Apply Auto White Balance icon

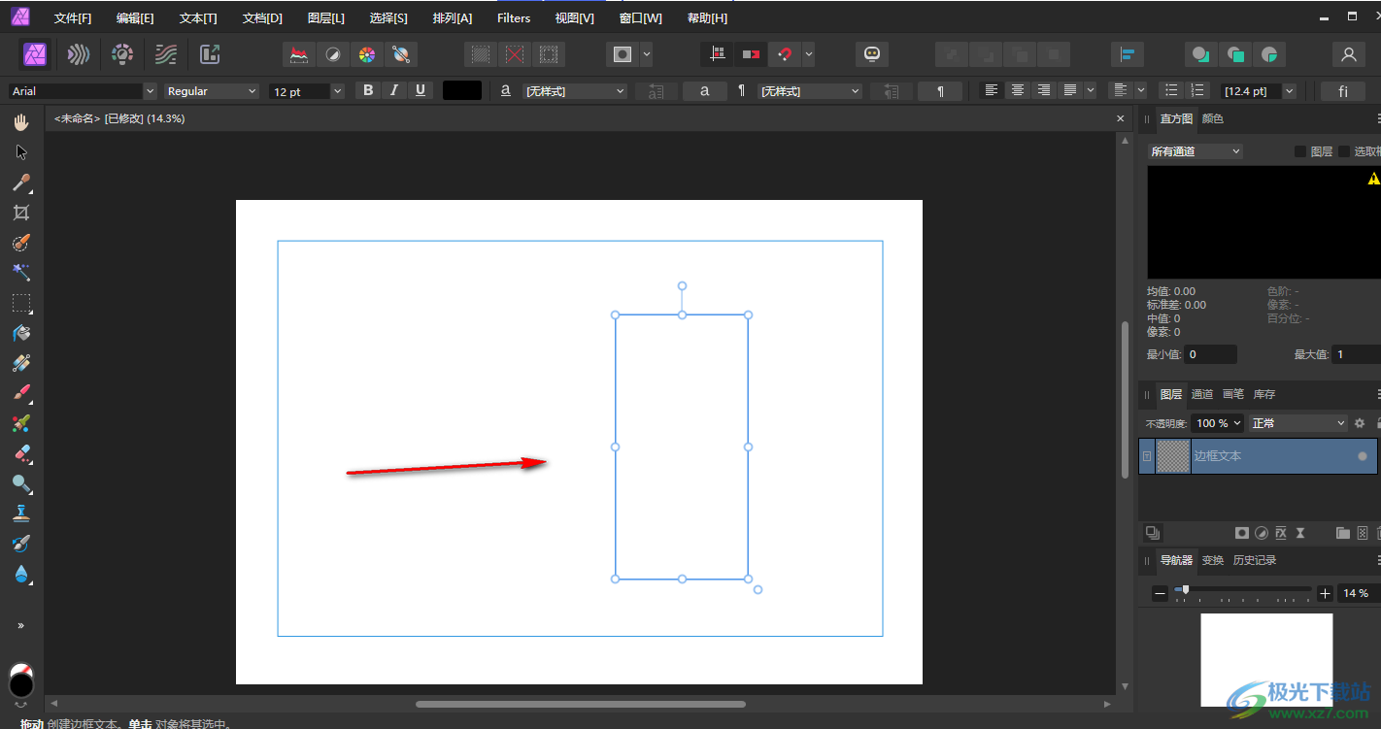[400, 55]
